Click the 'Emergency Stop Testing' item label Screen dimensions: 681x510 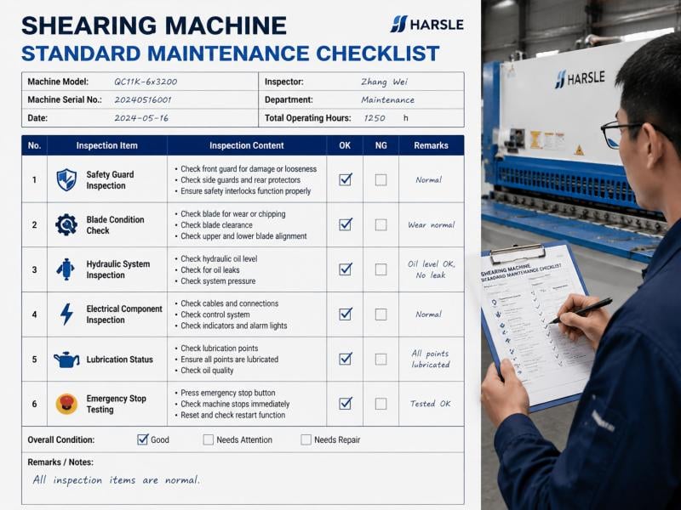(116, 404)
